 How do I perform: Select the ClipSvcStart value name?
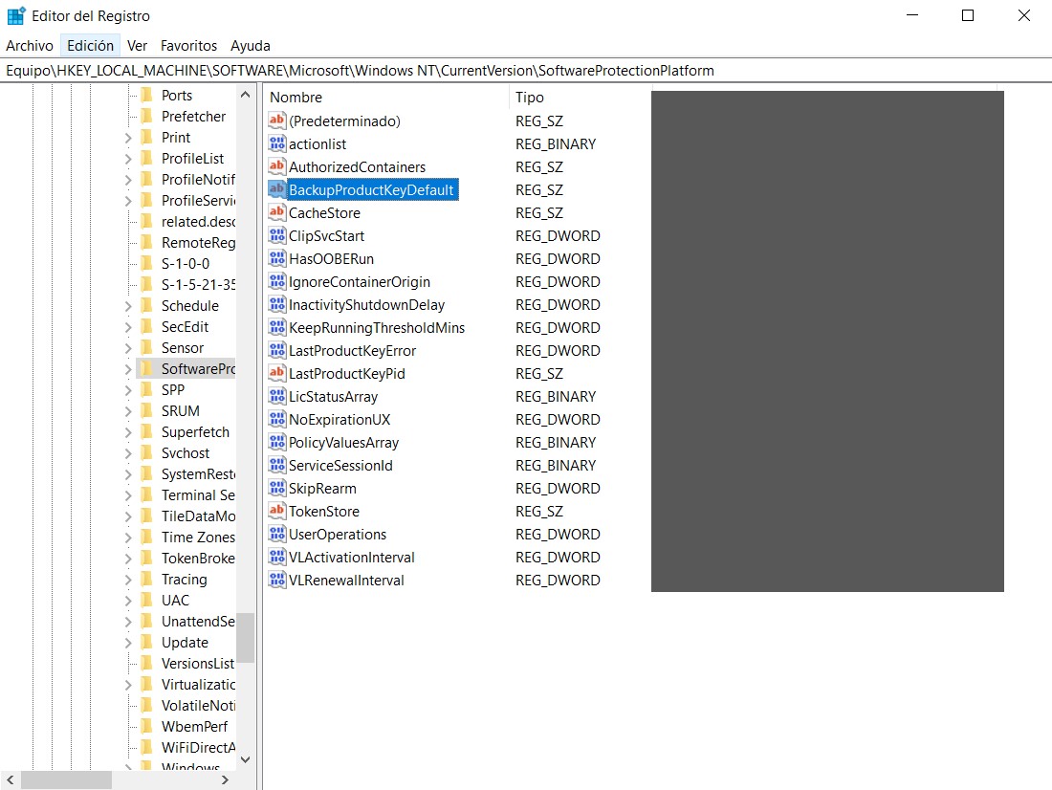(x=327, y=236)
